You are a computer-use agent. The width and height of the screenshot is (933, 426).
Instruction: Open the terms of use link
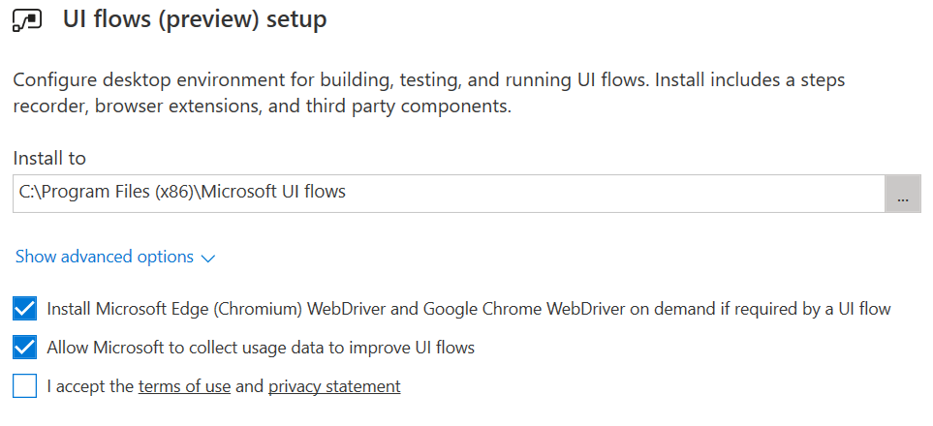coord(184,386)
